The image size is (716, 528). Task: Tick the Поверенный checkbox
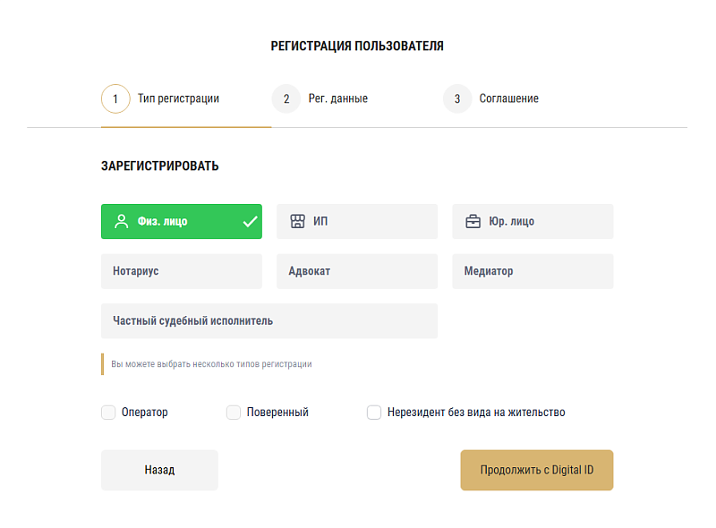(x=234, y=413)
